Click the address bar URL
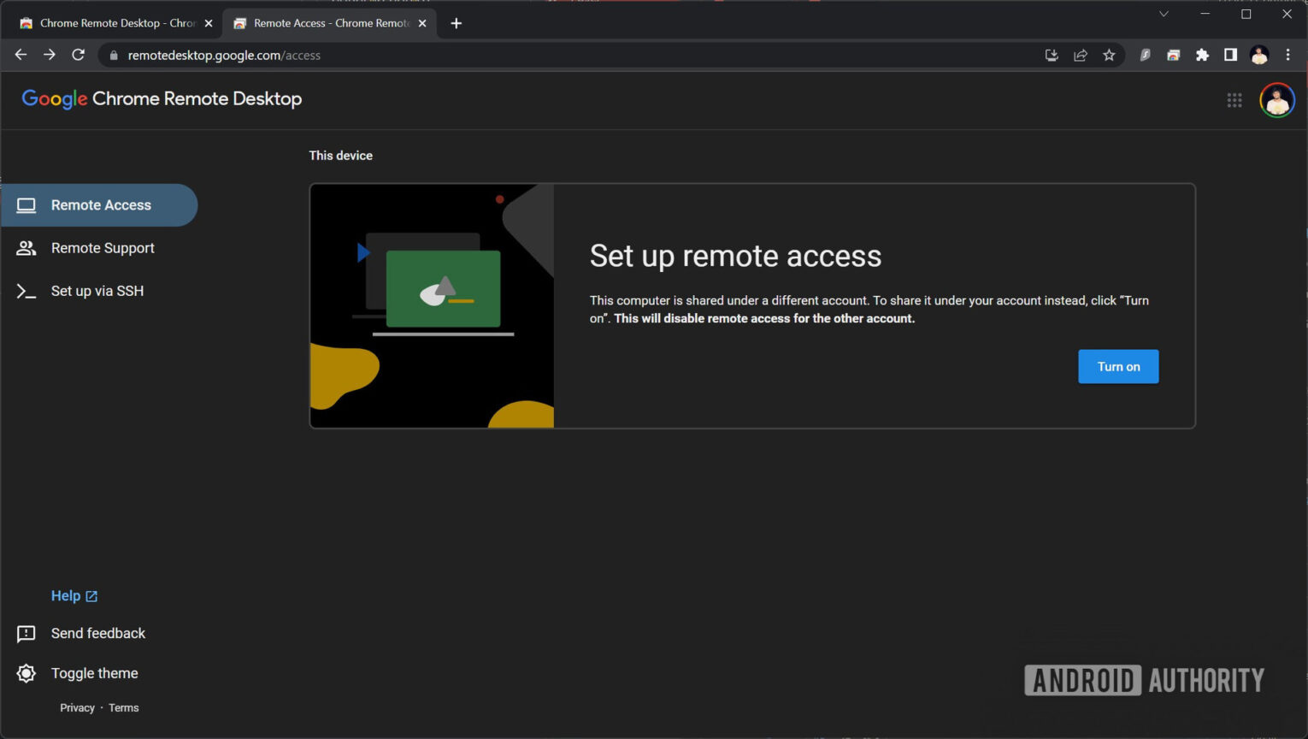Image resolution: width=1308 pixels, height=739 pixels. [x=224, y=55]
